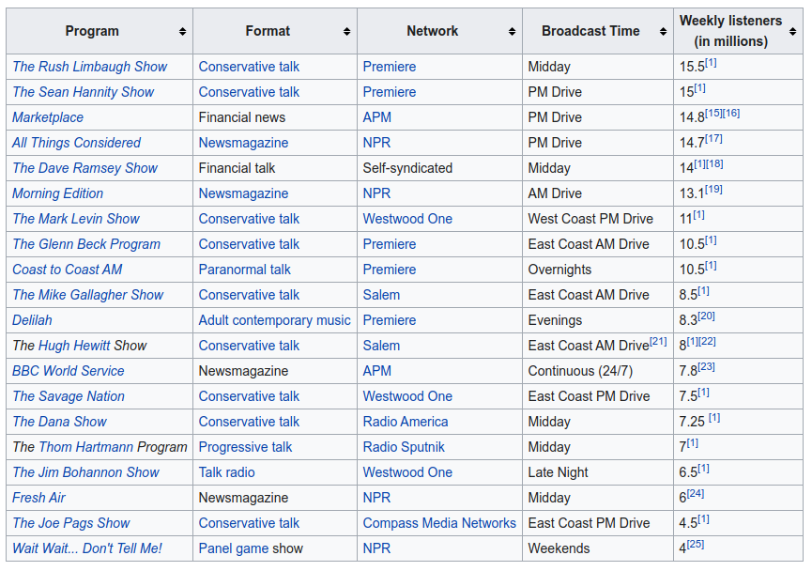
Task: Sort by Weekly listeners arrow icon
Action: (792, 32)
